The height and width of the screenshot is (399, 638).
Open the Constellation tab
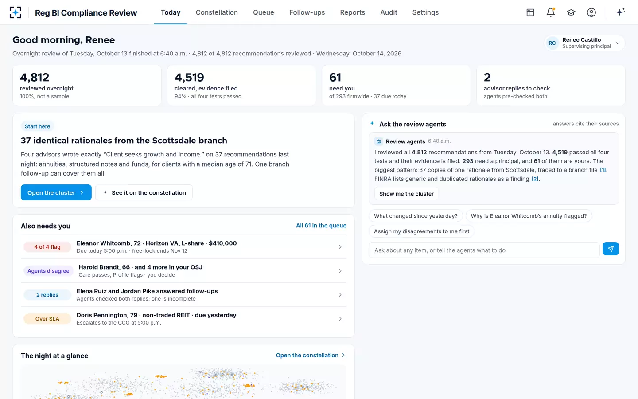click(x=217, y=12)
